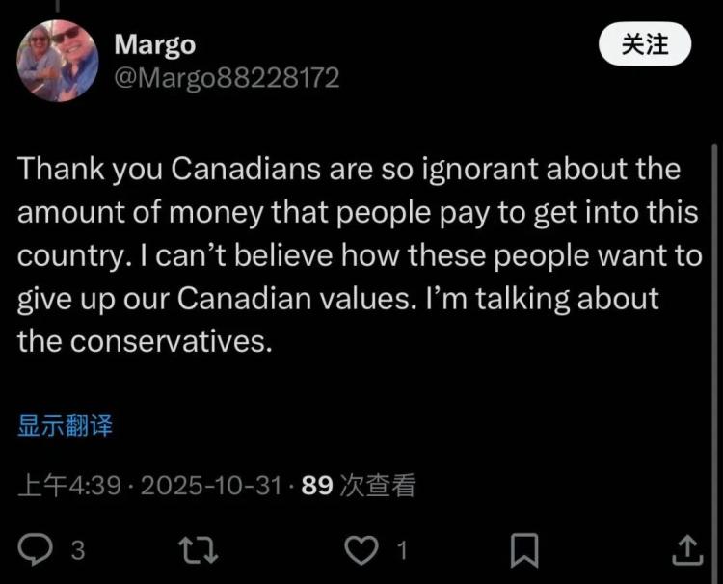Click the words "the conservatives." in the post
The width and height of the screenshot is (723, 584).
click(x=145, y=342)
